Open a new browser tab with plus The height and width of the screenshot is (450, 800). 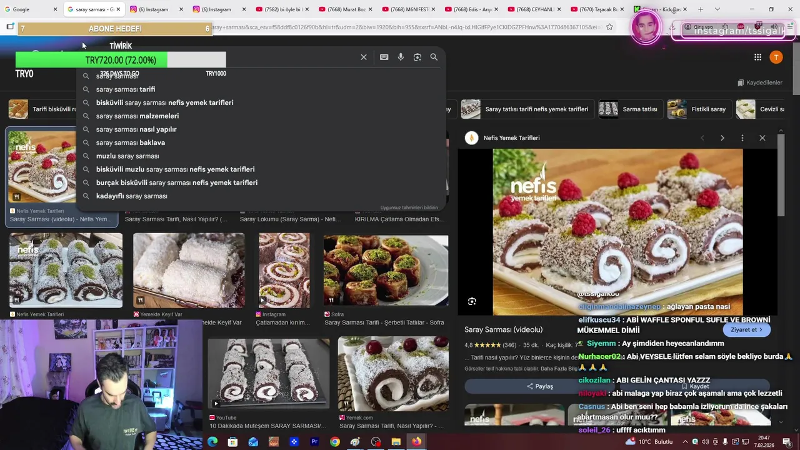tap(700, 9)
